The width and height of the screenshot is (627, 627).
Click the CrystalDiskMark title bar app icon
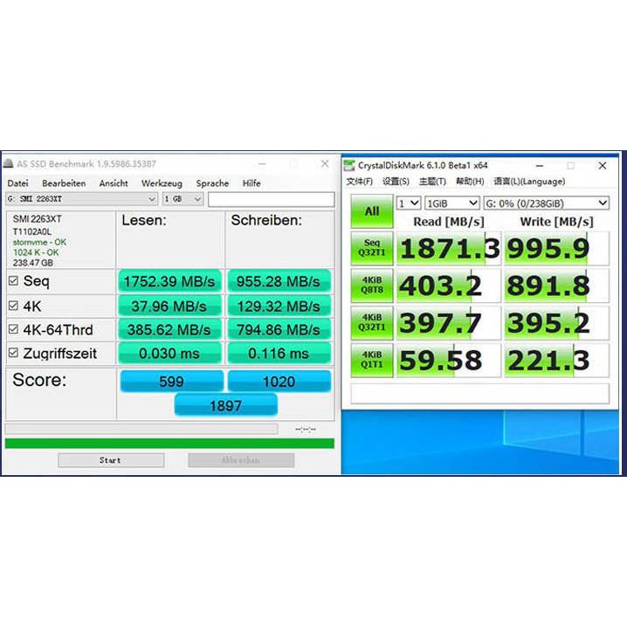tap(350, 165)
